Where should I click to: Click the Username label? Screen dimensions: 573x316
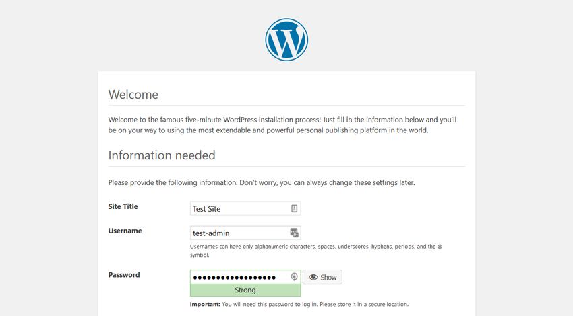(125, 231)
